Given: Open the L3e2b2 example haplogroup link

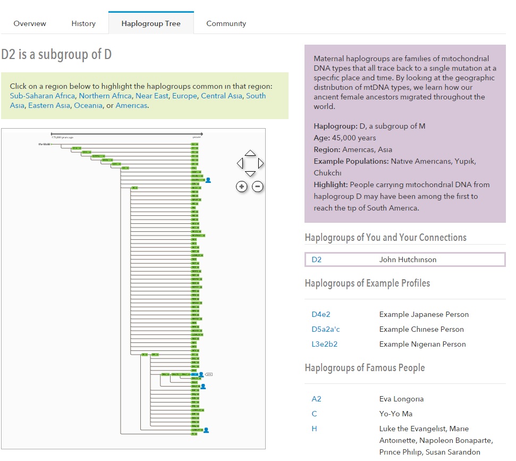Looking at the screenshot, I should (x=324, y=344).
